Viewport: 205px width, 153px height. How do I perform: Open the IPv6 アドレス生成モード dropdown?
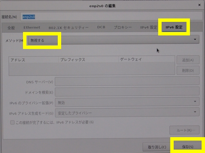pyautogui.click(x=127, y=112)
